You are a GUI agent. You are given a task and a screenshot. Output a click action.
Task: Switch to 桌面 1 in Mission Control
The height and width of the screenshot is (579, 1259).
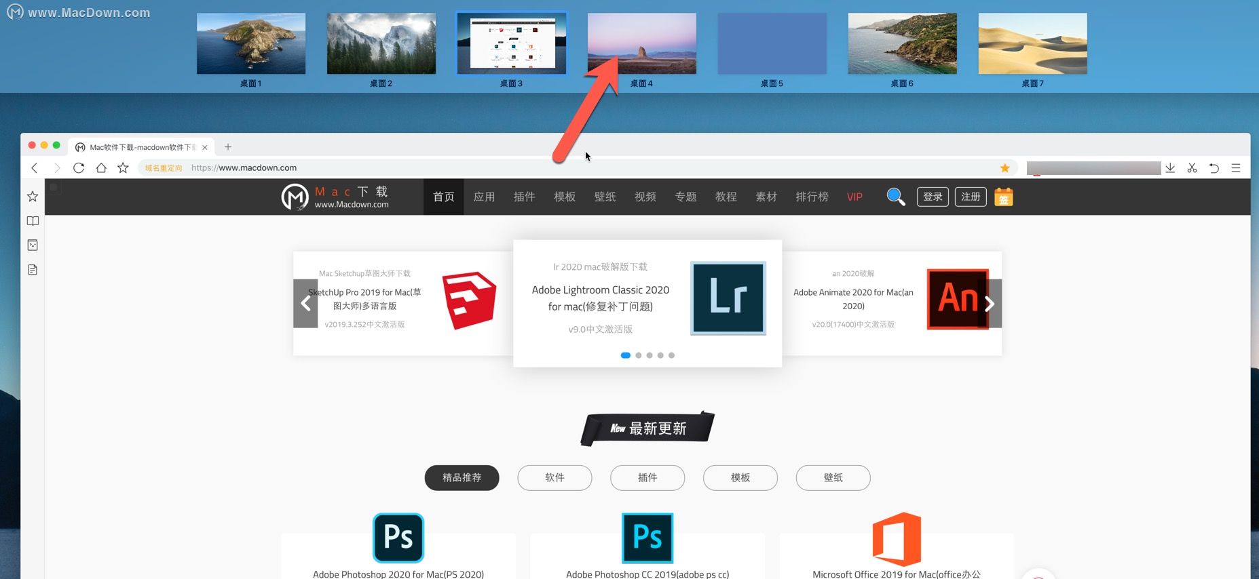click(251, 43)
